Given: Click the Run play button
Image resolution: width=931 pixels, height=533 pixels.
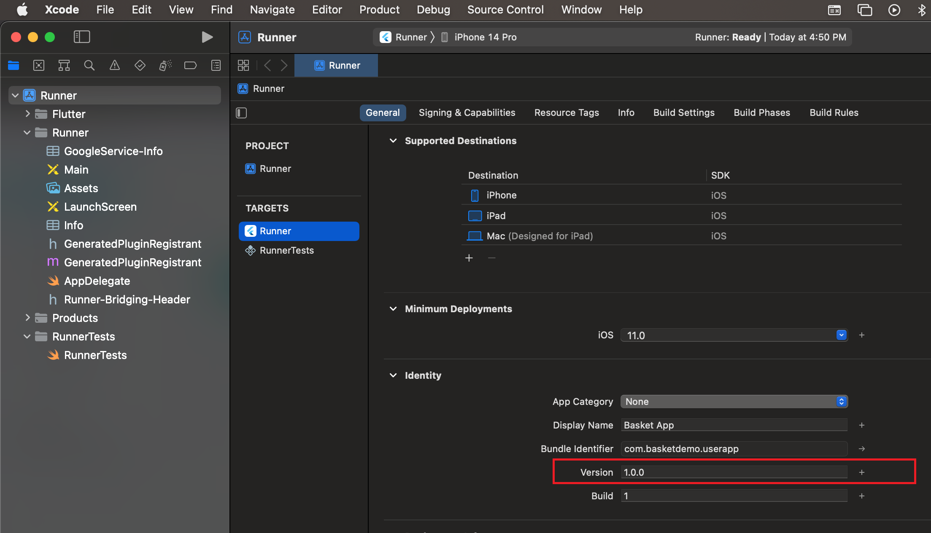Looking at the screenshot, I should (x=207, y=37).
